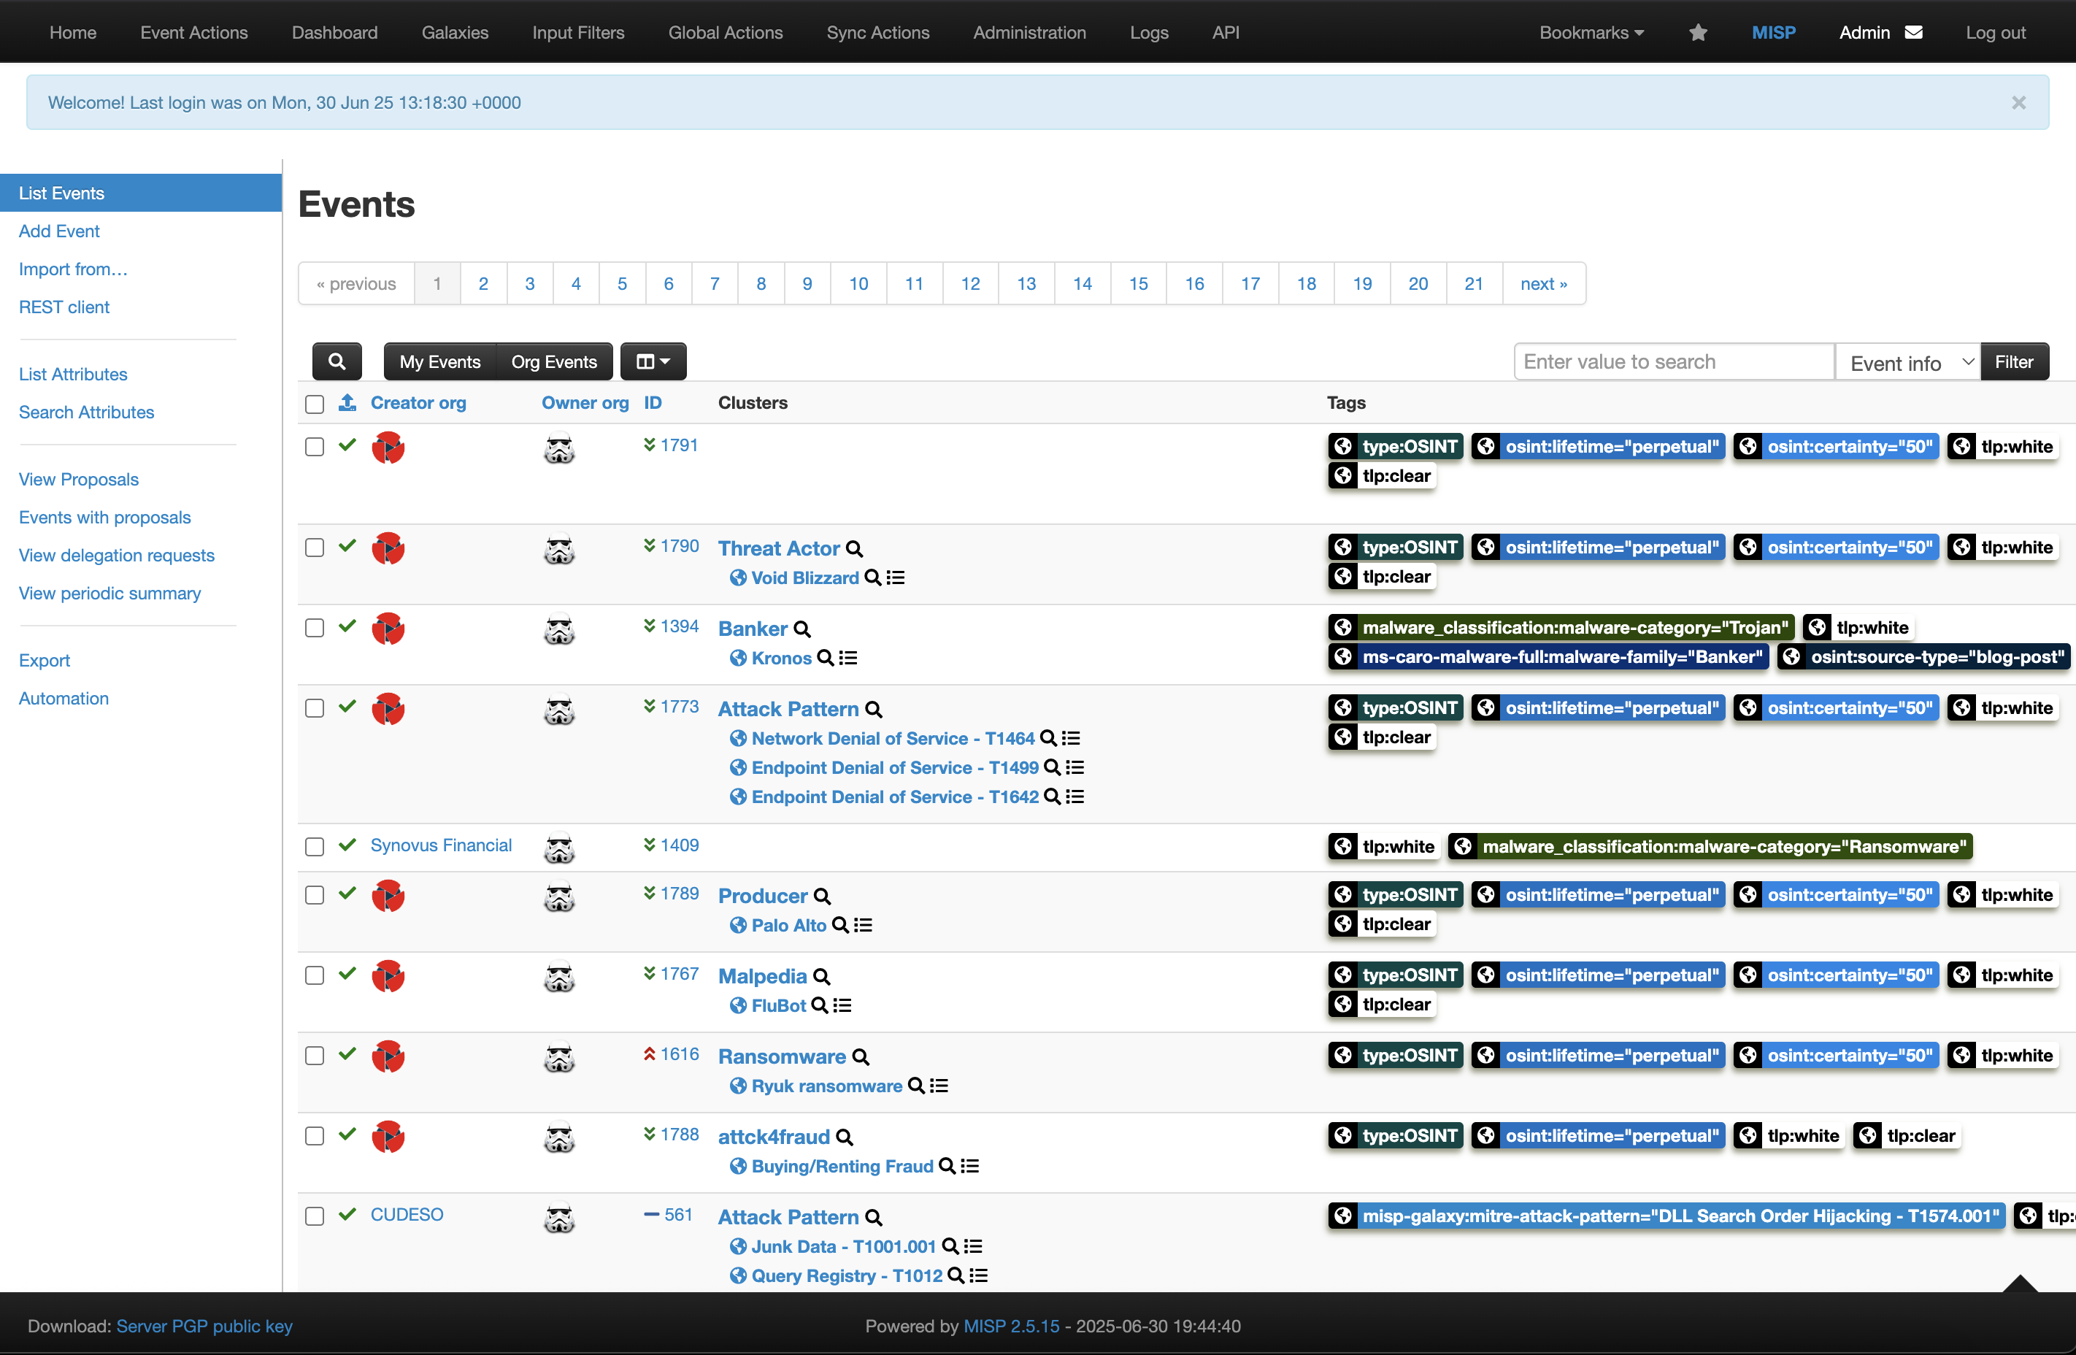
Task: Open the Bookmarks dropdown
Action: point(1591,32)
